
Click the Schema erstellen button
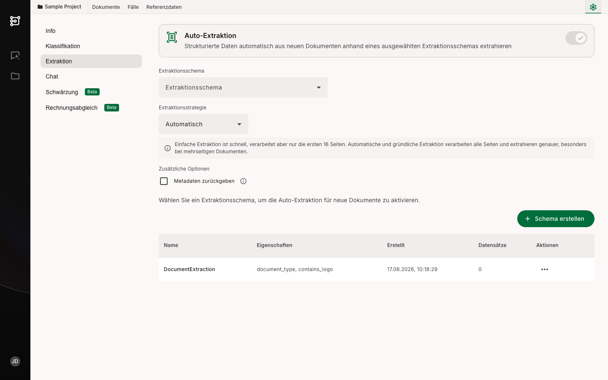pos(556,219)
